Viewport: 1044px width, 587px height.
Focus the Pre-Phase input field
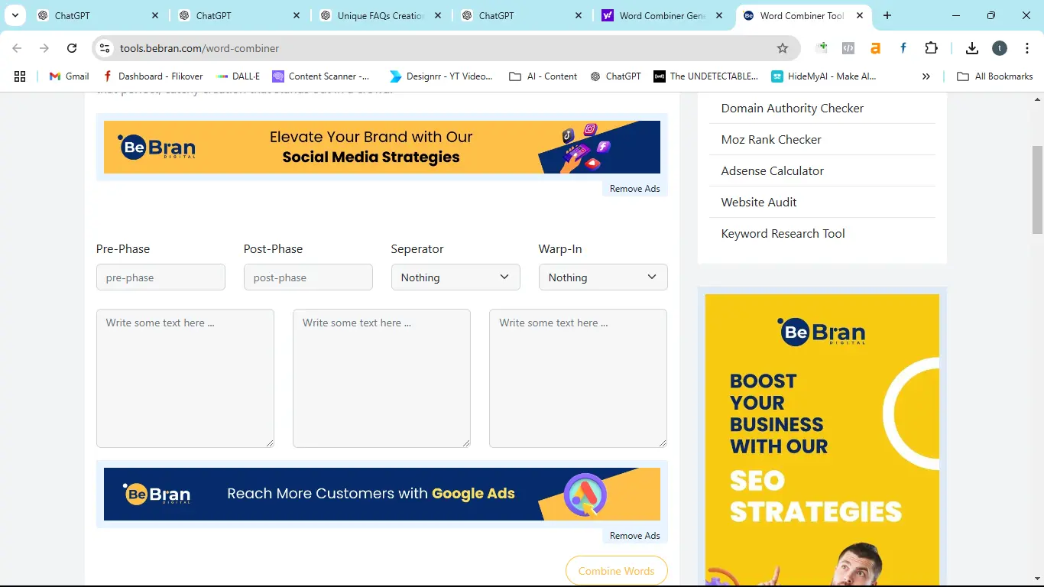pos(160,277)
